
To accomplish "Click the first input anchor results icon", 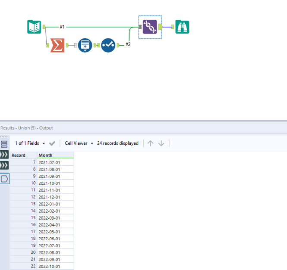I will tap(4, 155).
